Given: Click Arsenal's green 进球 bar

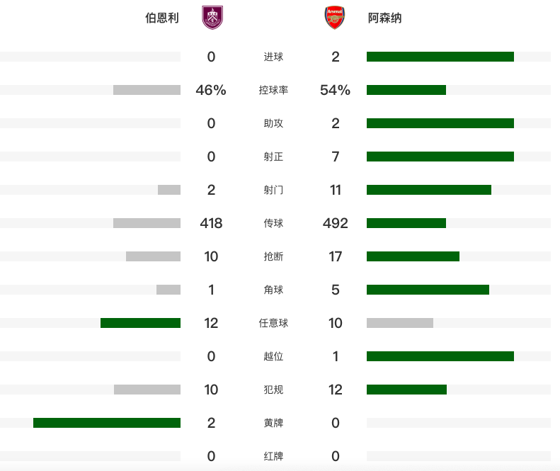Looking at the screenshot, I should pos(440,57).
